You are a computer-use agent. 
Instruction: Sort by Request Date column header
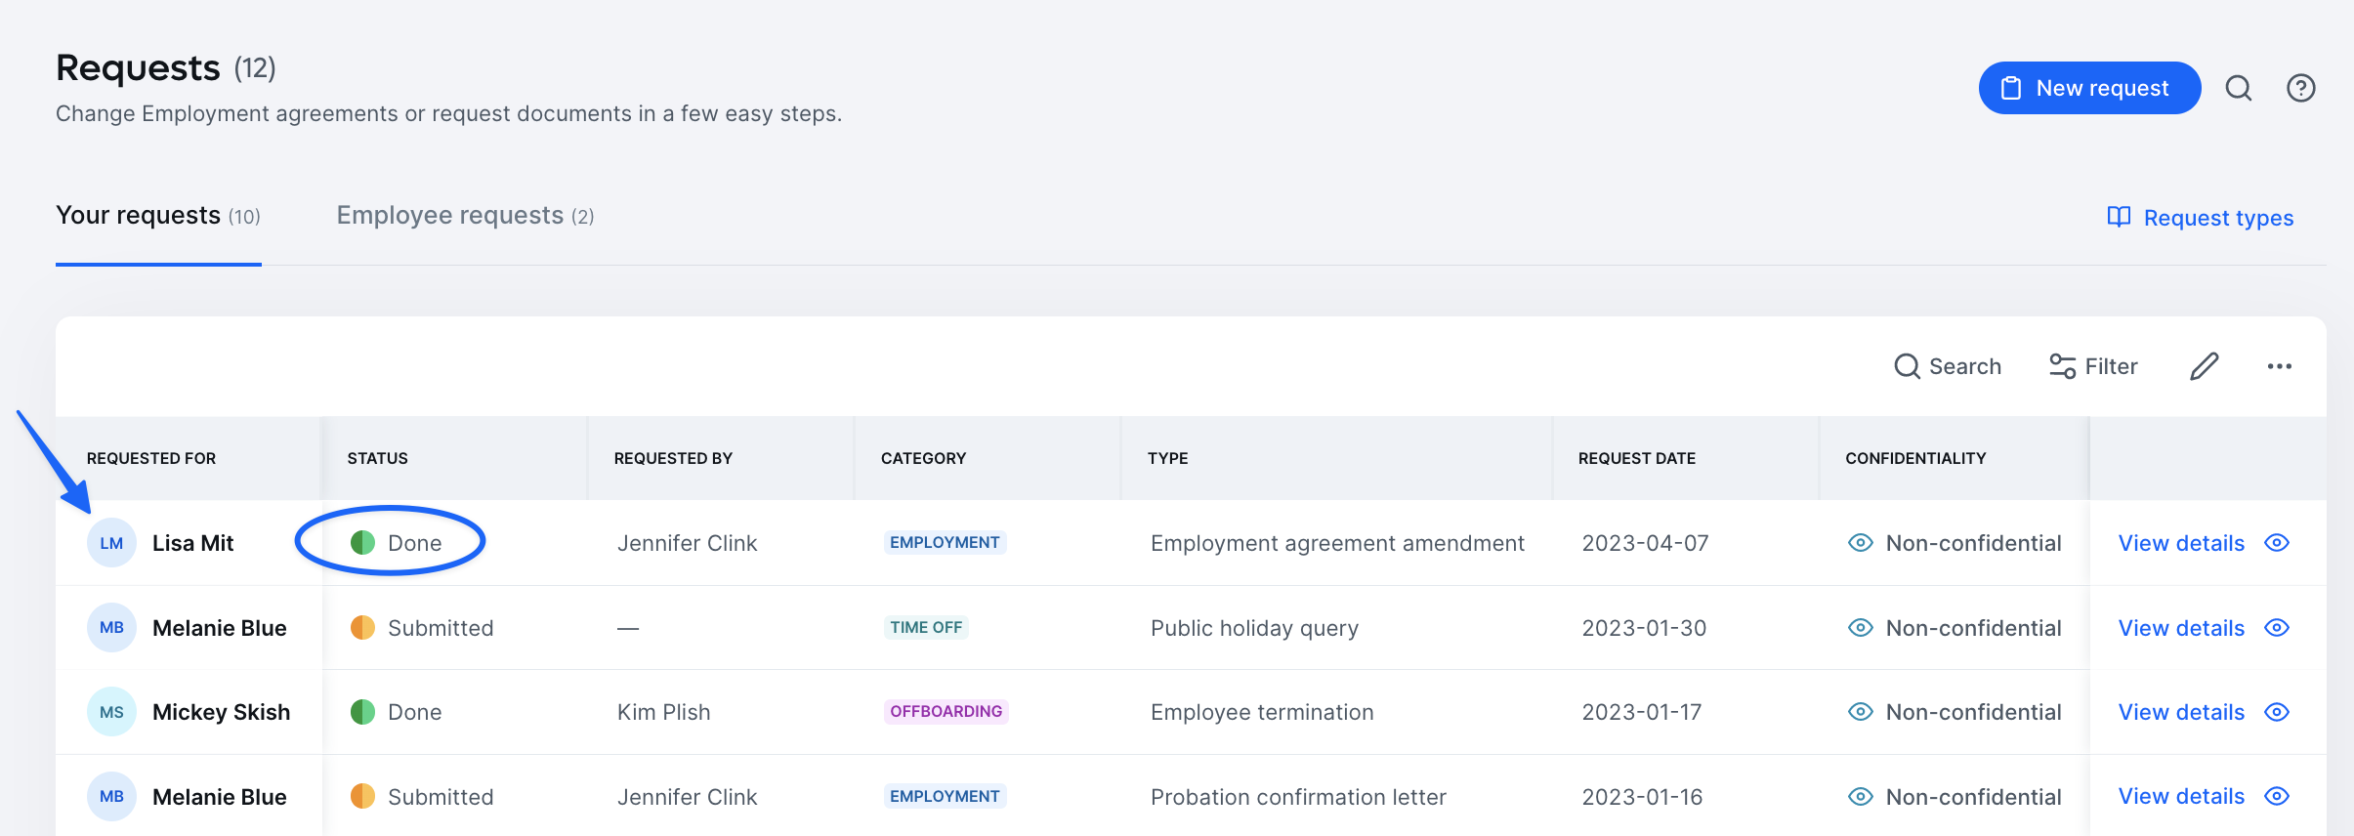click(1637, 458)
